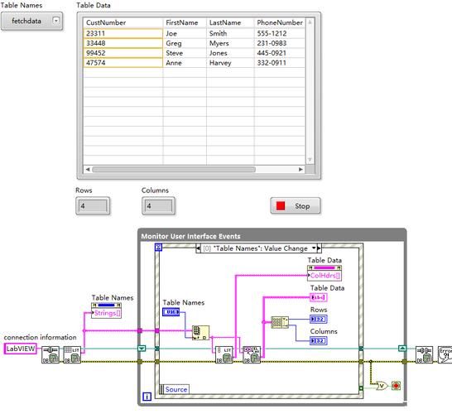The width and height of the screenshot is (452, 414).
Task: Click the loop stop condition terminal
Action: point(396,386)
